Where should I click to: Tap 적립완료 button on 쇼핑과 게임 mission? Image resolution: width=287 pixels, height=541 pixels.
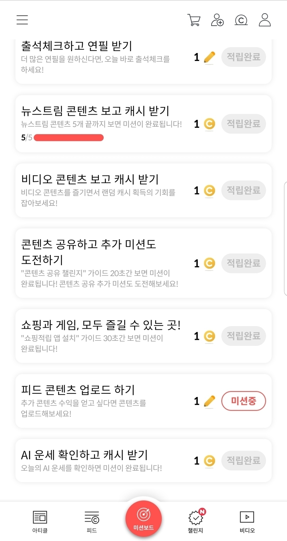point(243,336)
